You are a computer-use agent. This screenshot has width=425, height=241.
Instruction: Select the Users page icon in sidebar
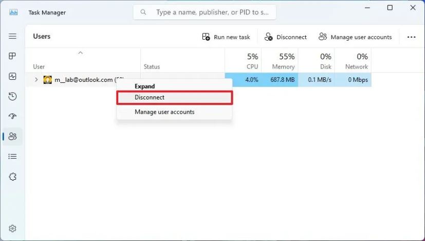(12, 136)
